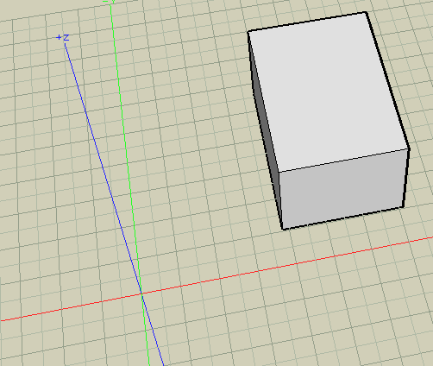The width and height of the screenshot is (433, 366).
Task: Select the bottom-left corner of the front face
Action: tap(283, 229)
